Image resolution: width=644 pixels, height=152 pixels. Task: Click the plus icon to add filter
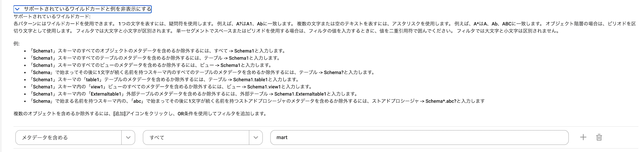[x=583, y=137]
